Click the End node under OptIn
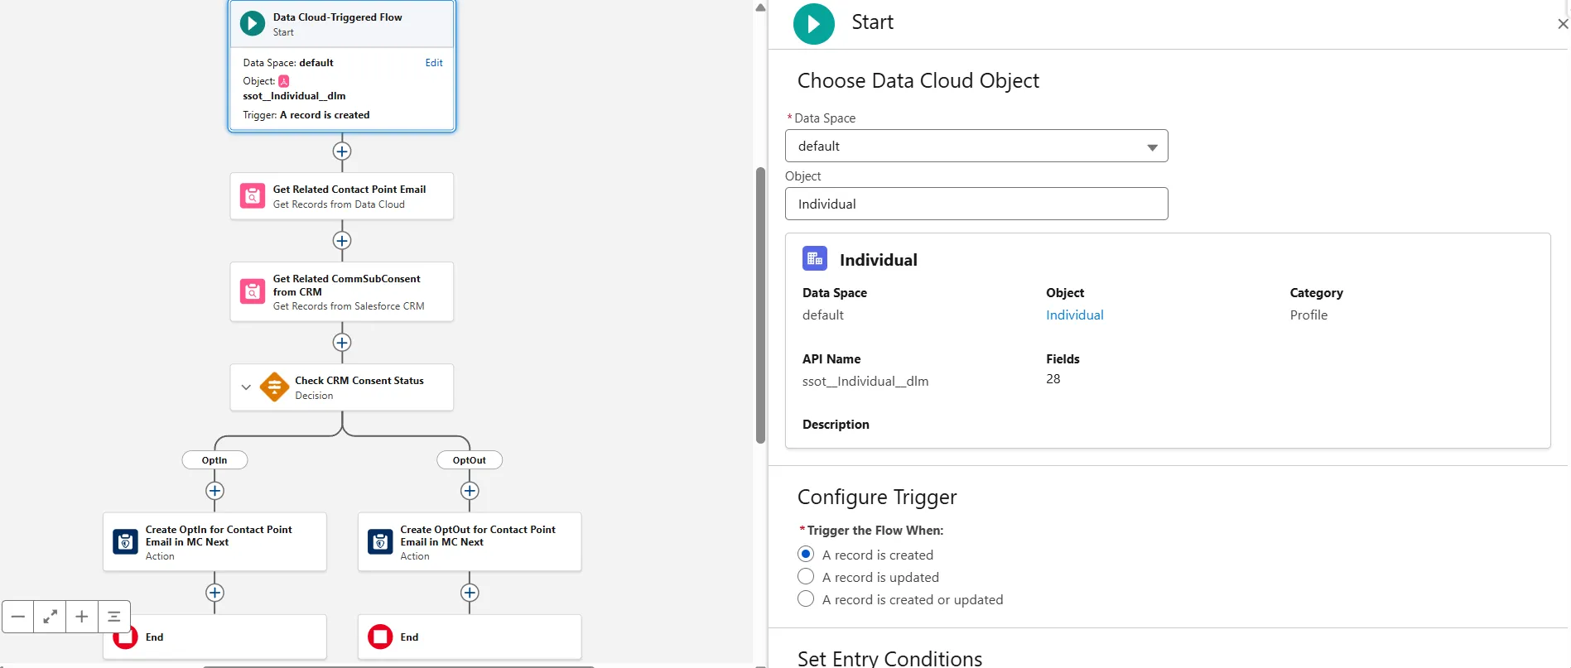Screen dimensions: 1571x668 tap(214, 637)
